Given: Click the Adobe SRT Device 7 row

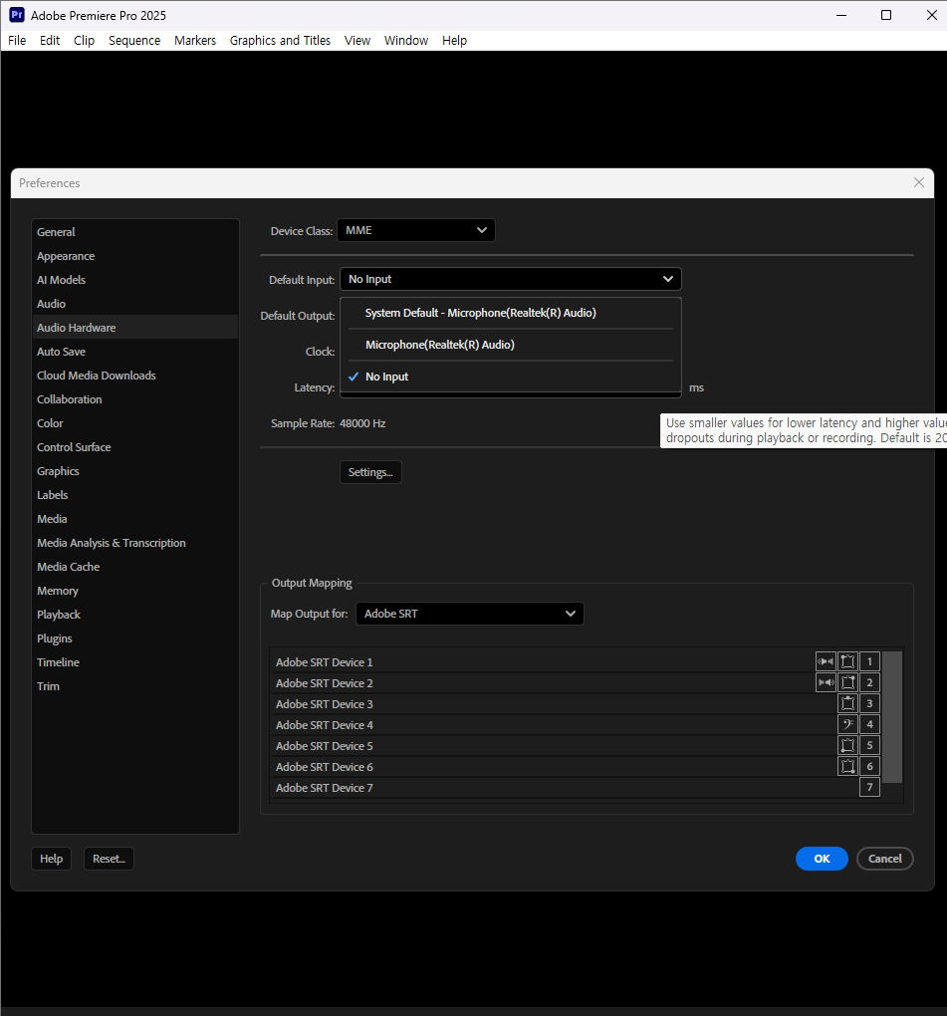Looking at the screenshot, I should click(576, 788).
